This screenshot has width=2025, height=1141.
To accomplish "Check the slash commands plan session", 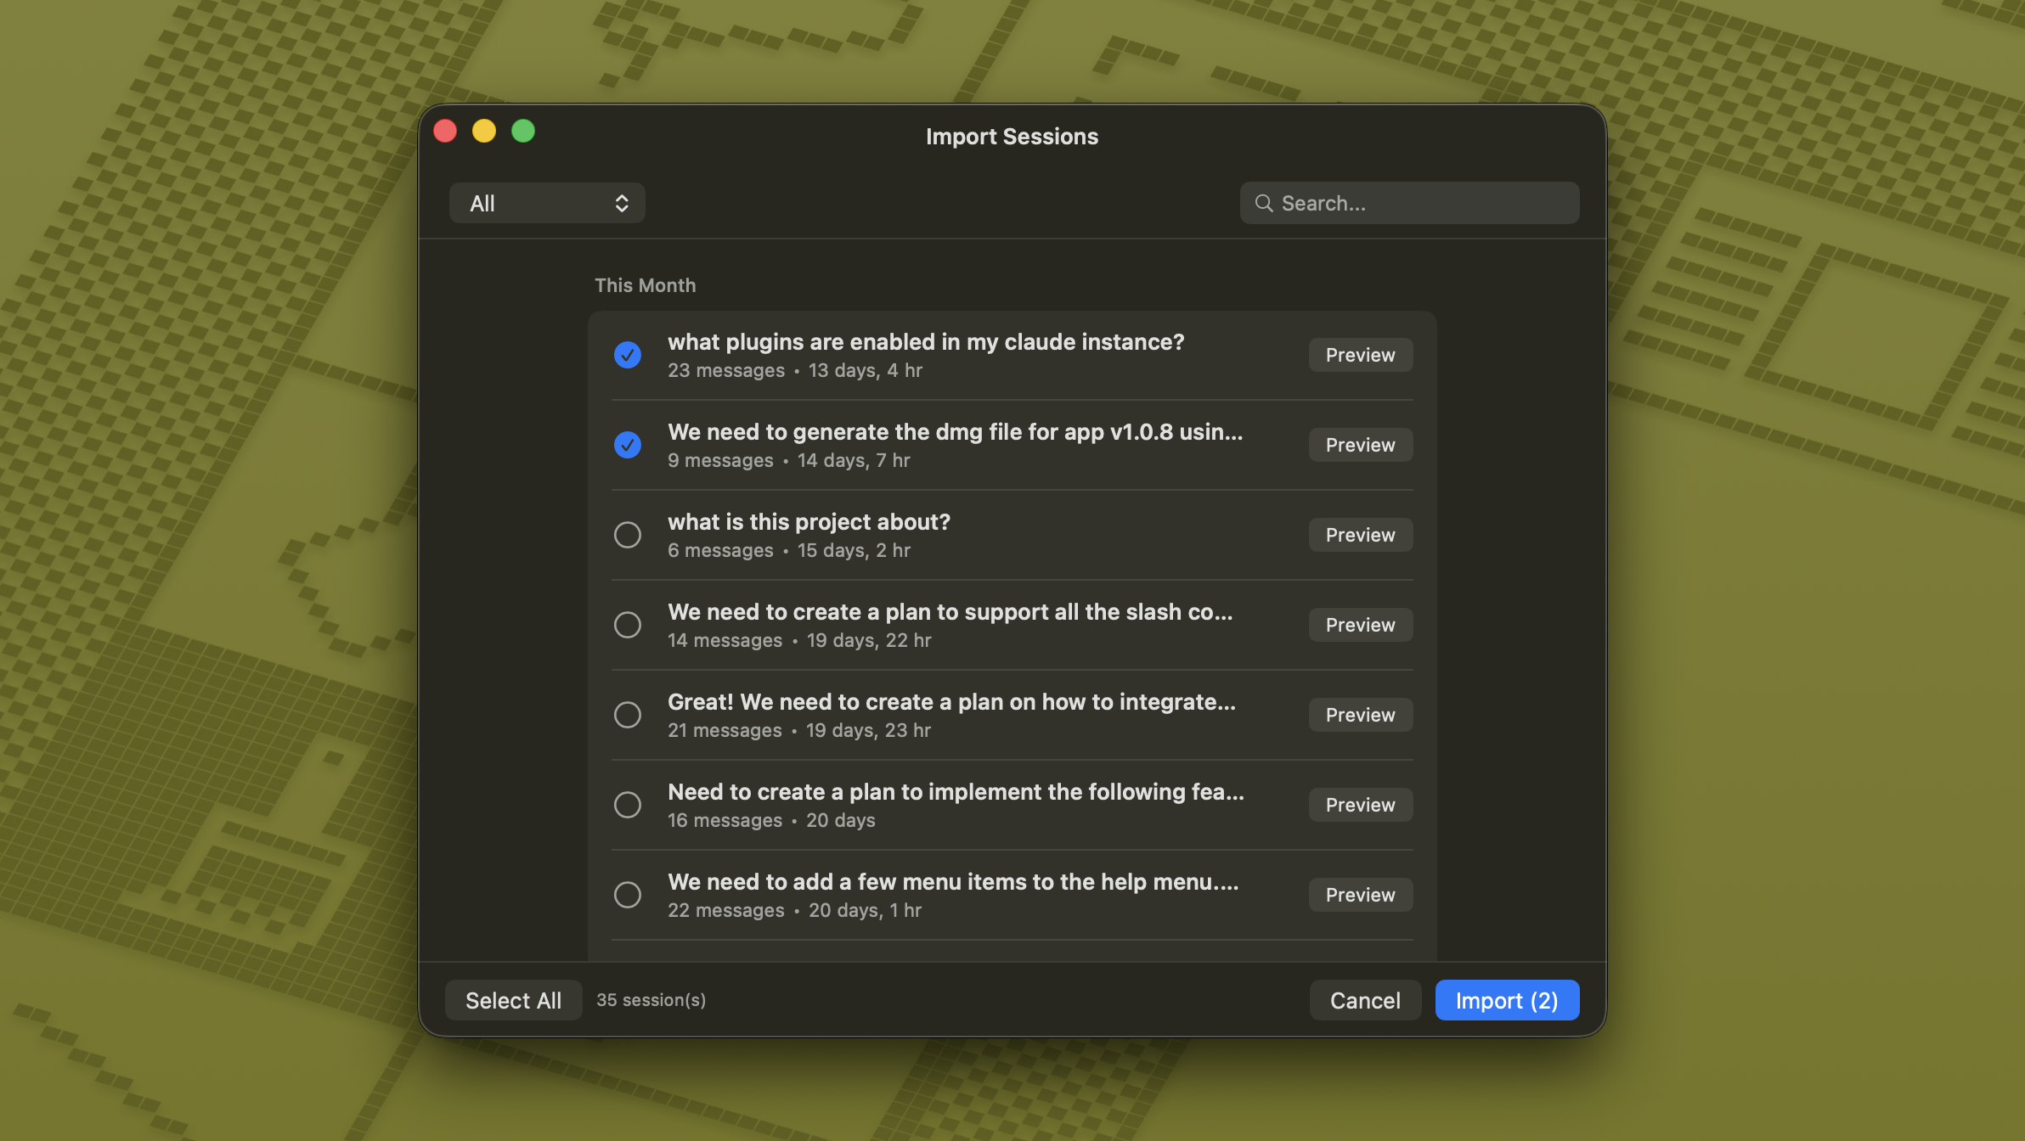I will pos(628,624).
